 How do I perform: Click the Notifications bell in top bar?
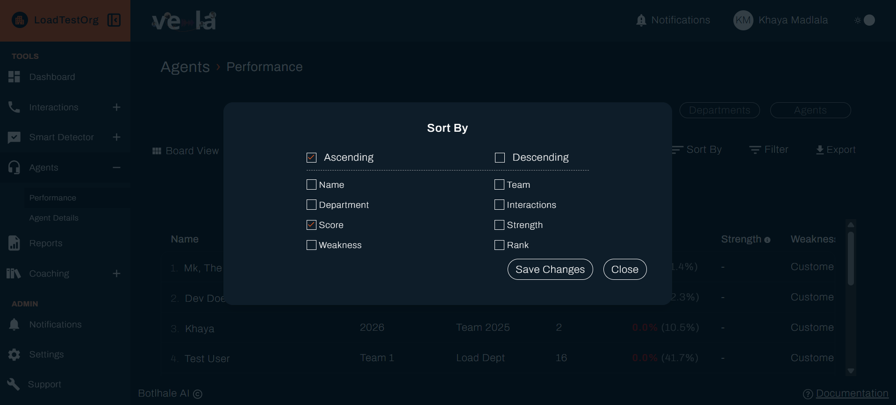641,21
